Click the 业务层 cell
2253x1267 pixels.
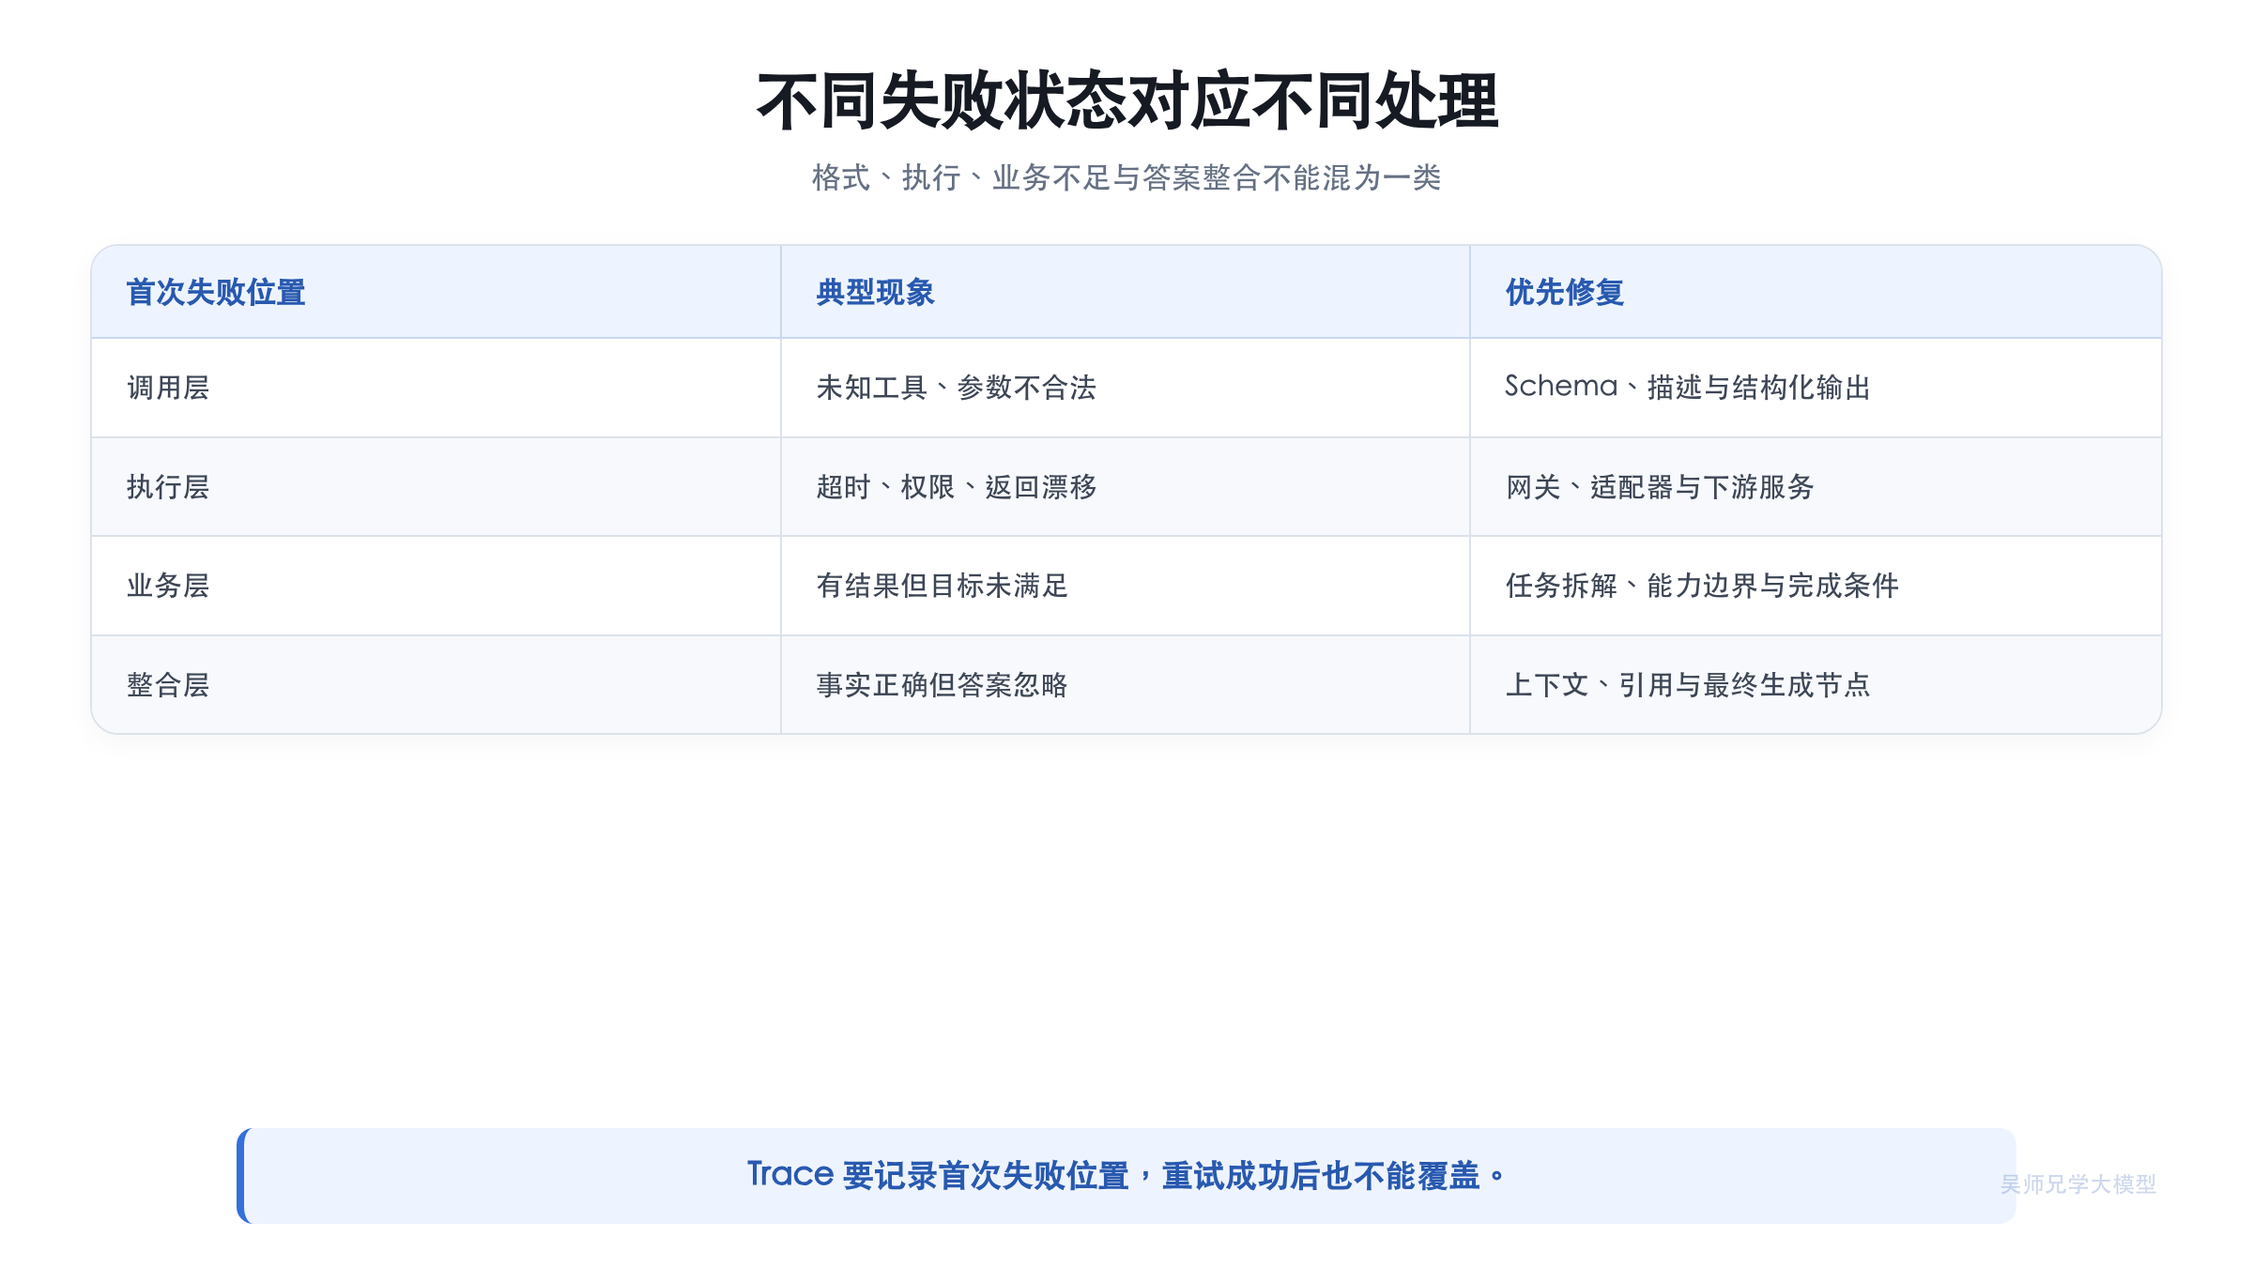(x=436, y=586)
